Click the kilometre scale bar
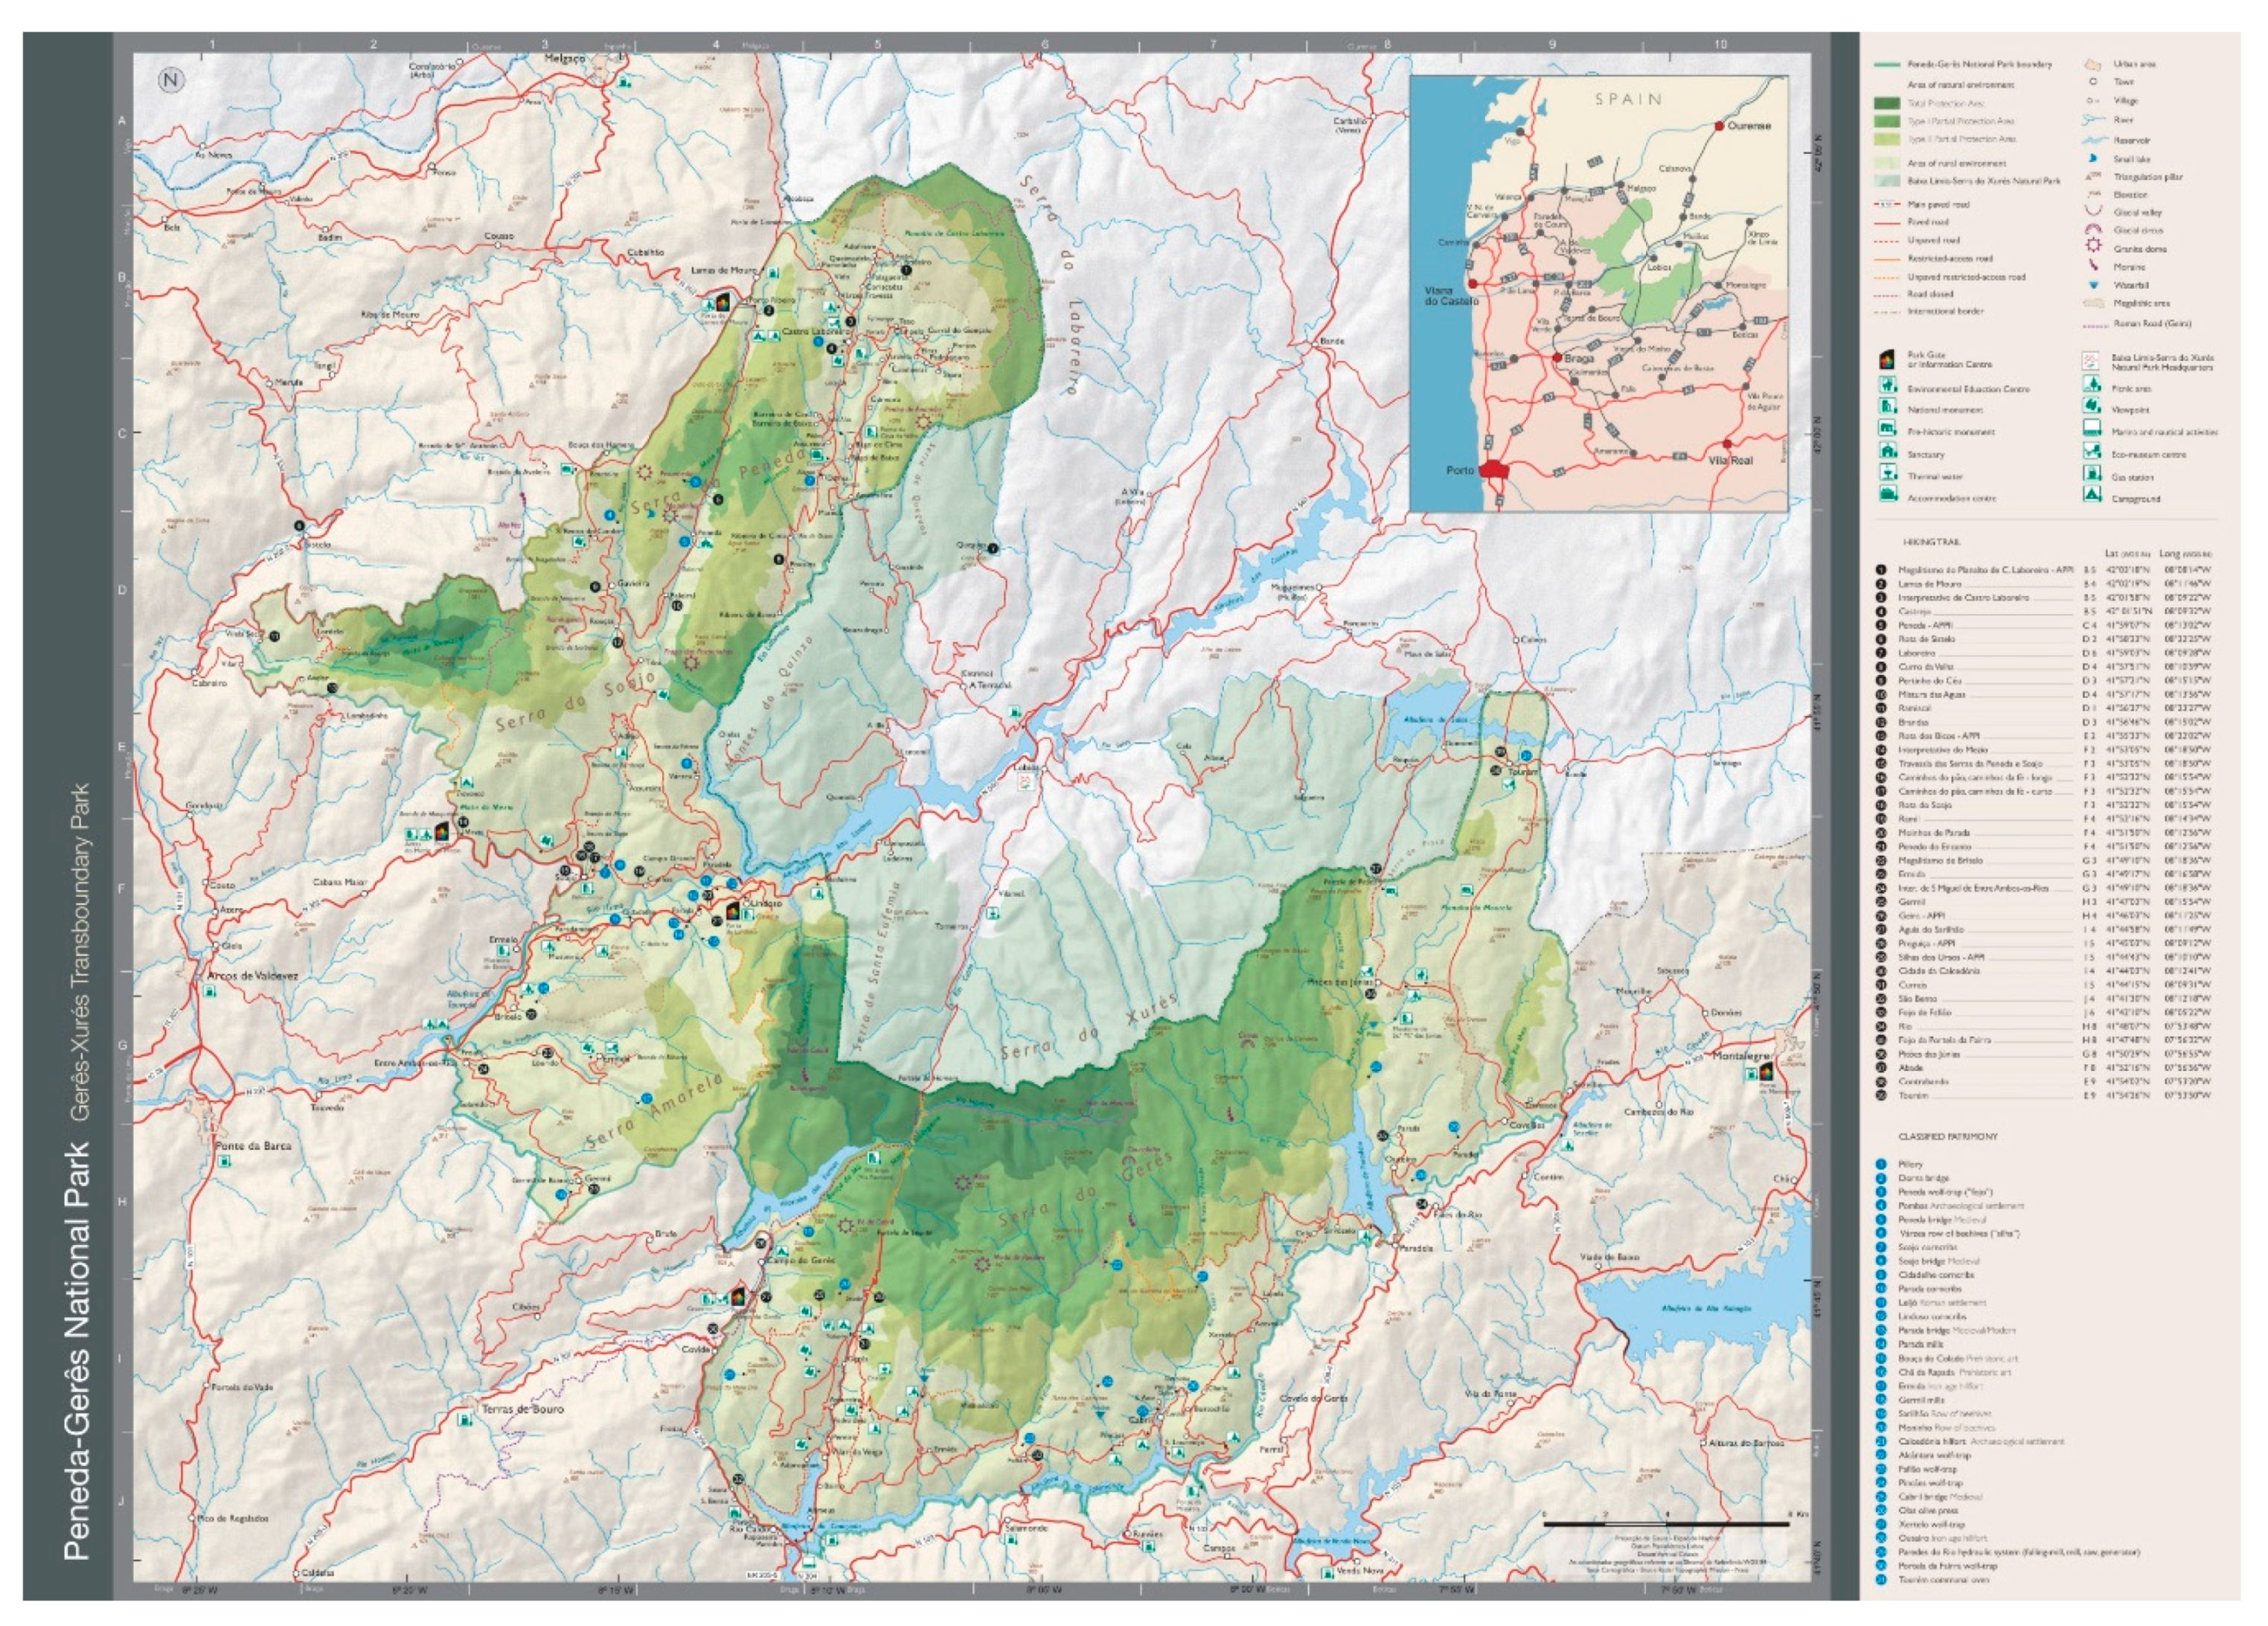 pos(1665,1524)
